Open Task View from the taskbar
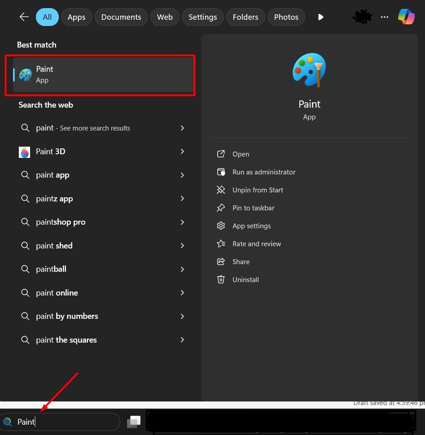 (x=134, y=422)
